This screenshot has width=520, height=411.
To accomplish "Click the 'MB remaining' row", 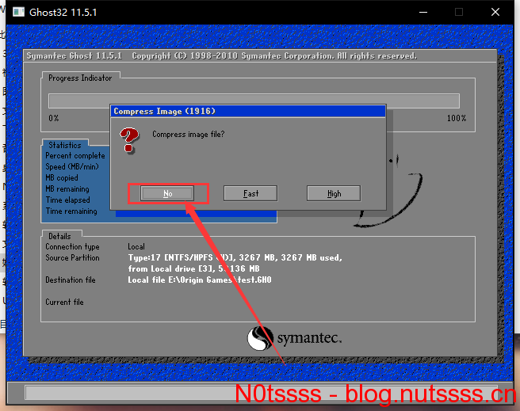I will (x=67, y=188).
